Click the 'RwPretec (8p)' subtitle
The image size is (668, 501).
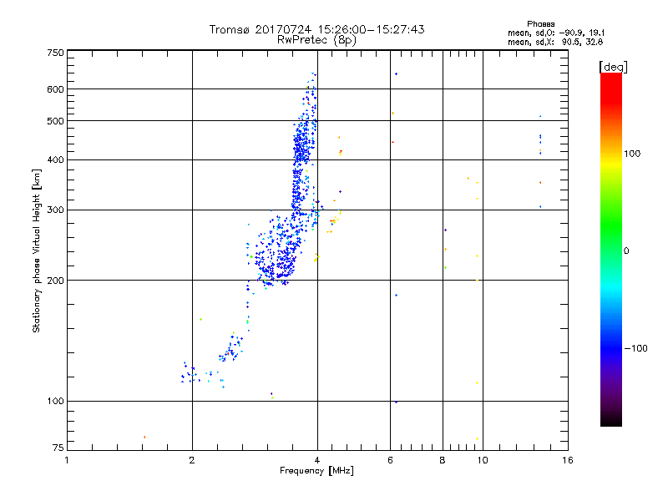[316, 40]
